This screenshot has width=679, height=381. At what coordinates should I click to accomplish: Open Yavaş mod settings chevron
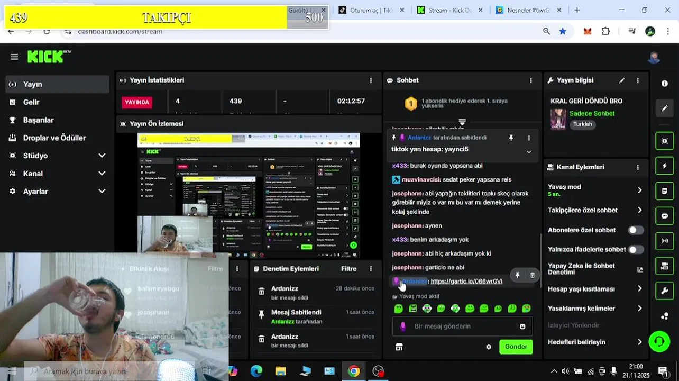[639, 190]
